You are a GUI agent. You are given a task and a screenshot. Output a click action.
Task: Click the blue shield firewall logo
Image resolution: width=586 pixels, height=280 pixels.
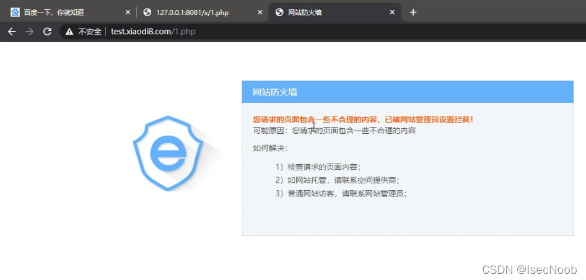(x=169, y=153)
